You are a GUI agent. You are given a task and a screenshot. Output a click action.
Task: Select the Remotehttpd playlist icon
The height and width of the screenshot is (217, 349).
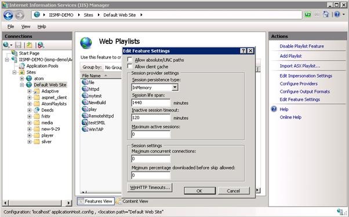(85, 116)
